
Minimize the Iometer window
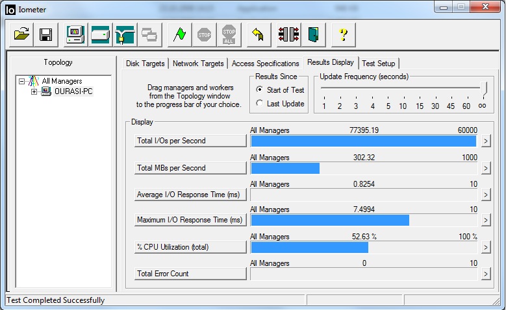tap(444, 7)
